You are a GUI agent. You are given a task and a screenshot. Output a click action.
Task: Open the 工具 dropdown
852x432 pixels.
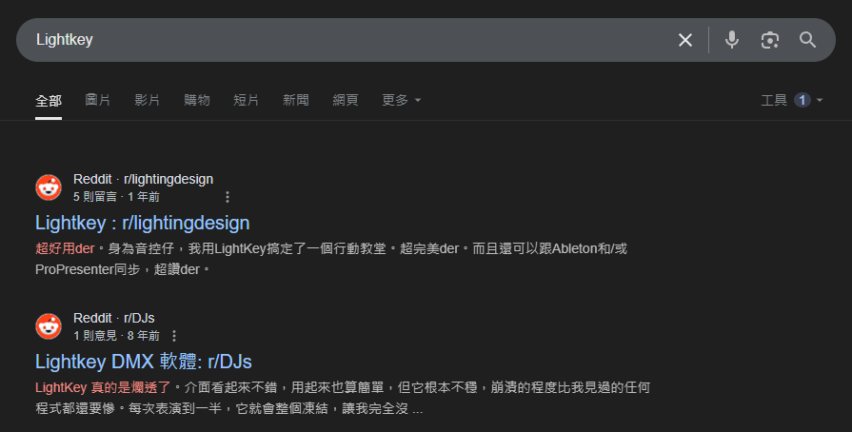(792, 100)
